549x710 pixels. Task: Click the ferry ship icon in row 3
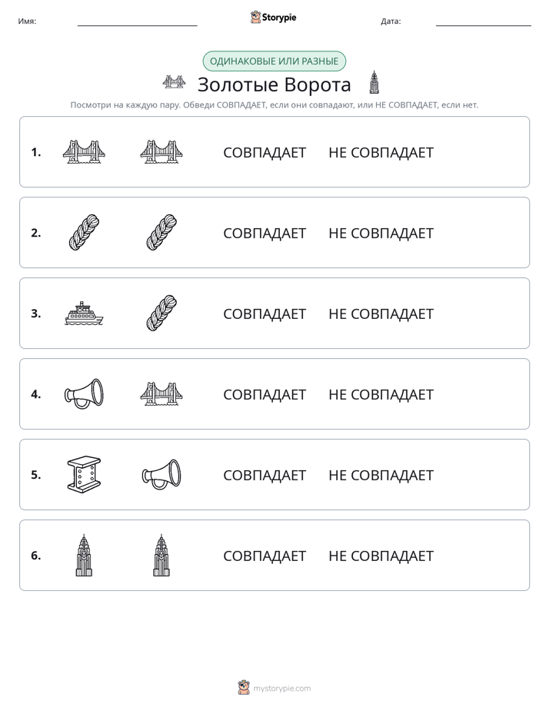84,314
